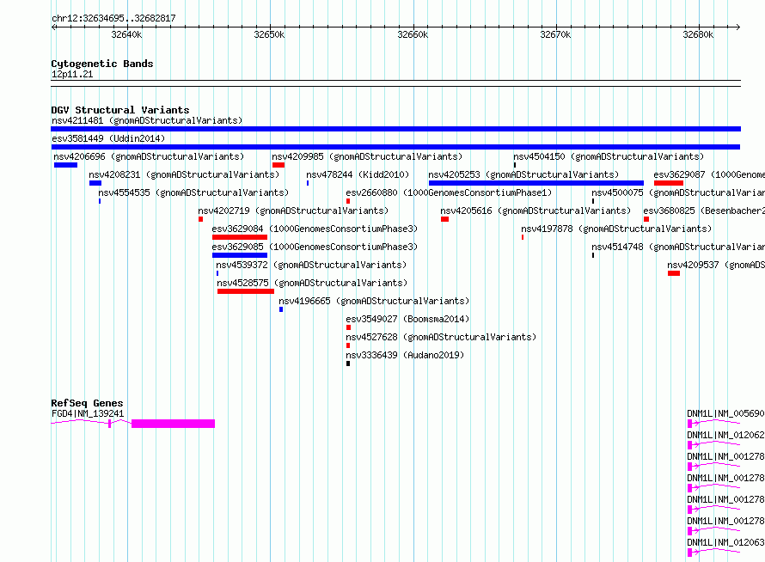Click the nsv3336439 (Audano2019) label
This screenshot has width=765, height=562.
pyautogui.click(x=405, y=355)
